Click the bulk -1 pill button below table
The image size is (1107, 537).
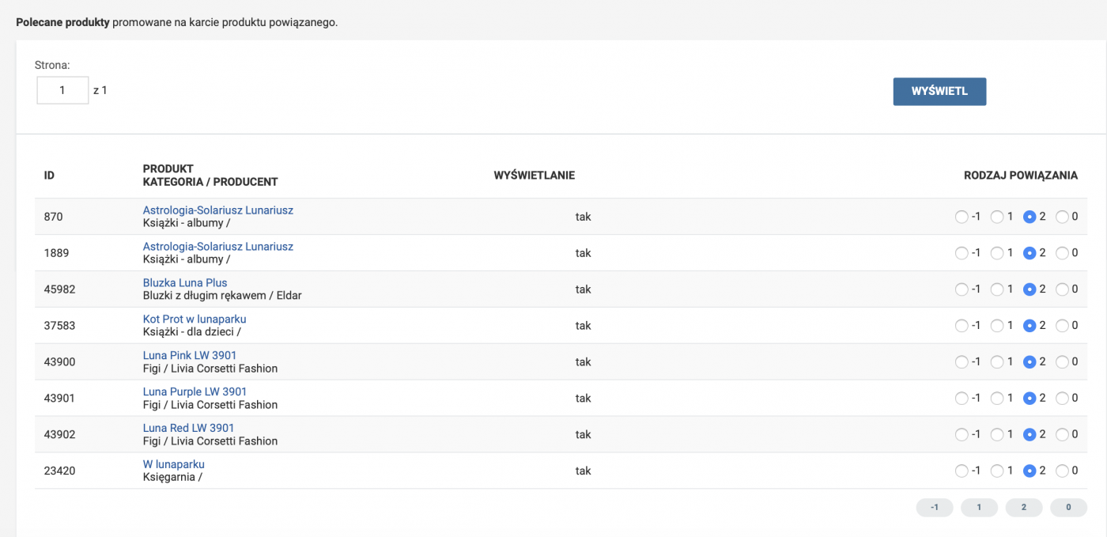point(935,508)
